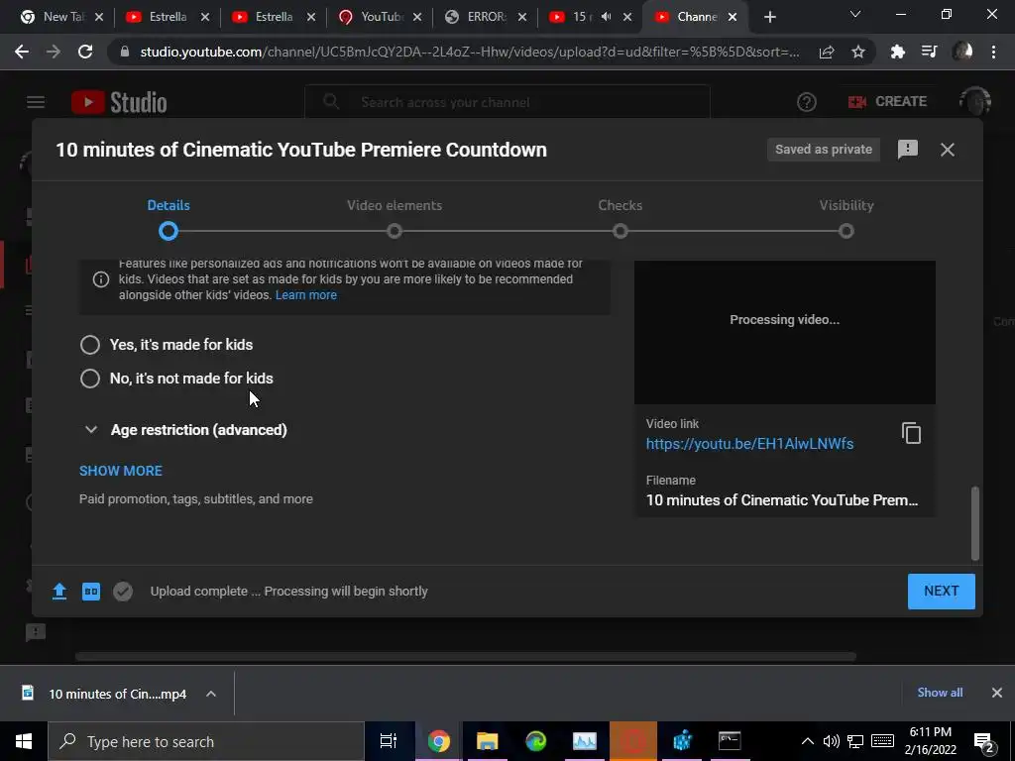The image size is (1015, 761).
Task: Expand download item options chevron
Action: click(211, 694)
